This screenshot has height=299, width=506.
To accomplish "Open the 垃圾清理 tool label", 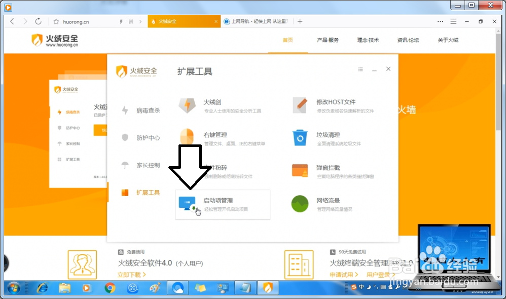I will (328, 135).
